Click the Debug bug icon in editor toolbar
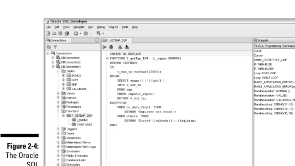 coord(111,47)
